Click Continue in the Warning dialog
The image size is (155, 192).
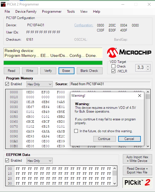coord(105,139)
